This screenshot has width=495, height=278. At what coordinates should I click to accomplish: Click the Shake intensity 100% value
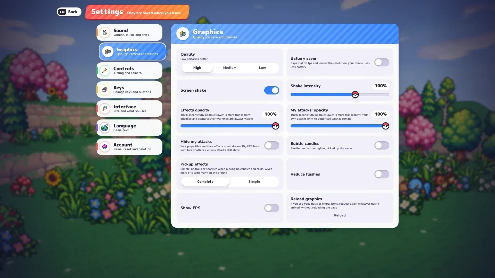tap(381, 86)
